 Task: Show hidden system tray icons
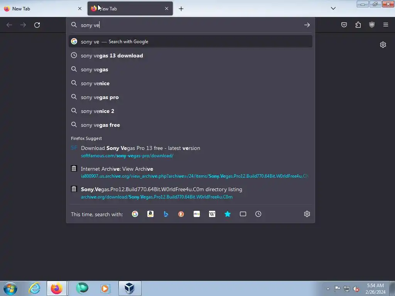point(328,289)
